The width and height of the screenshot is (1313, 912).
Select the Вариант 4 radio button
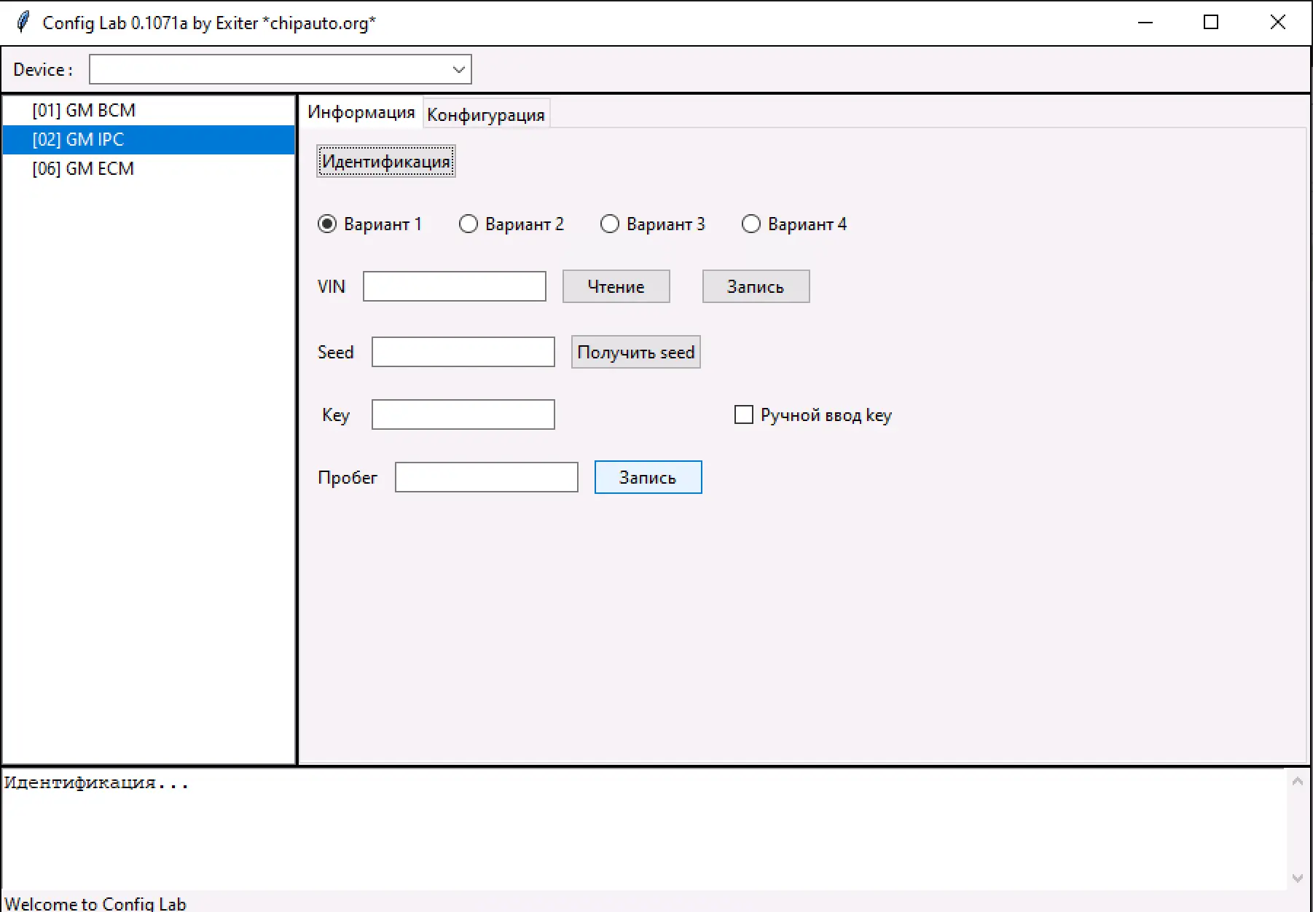click(751, 224)
